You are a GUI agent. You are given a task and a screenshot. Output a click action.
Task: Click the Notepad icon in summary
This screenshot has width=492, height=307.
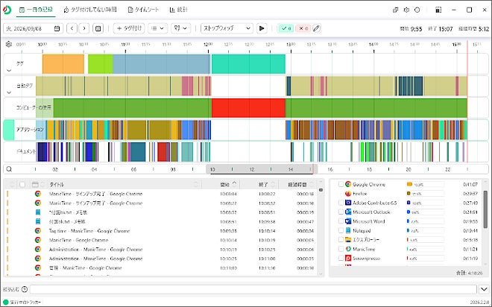(x=348, y=230)
